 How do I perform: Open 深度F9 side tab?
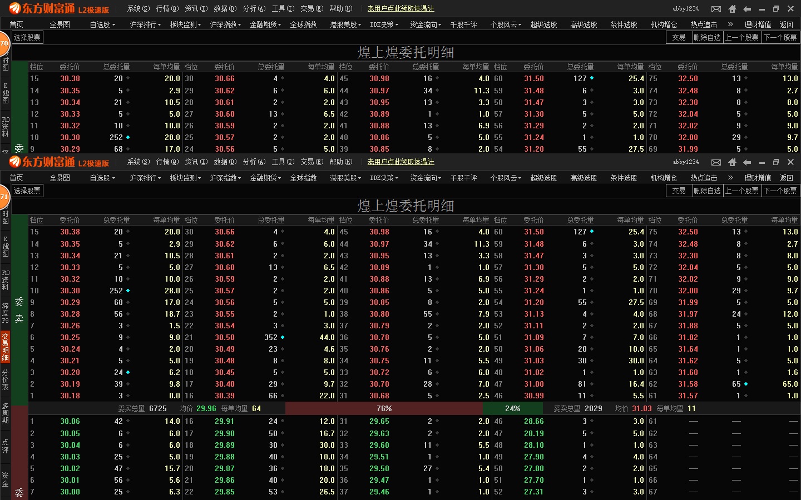(6, 313)
